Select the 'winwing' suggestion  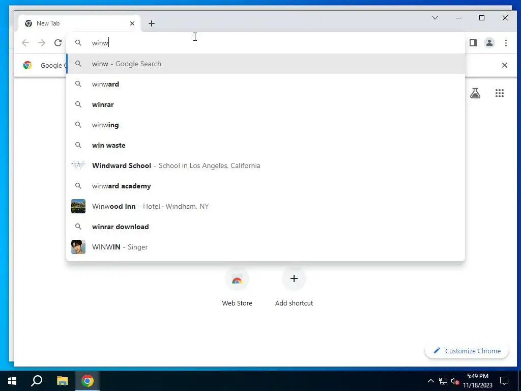pos(266,125)
